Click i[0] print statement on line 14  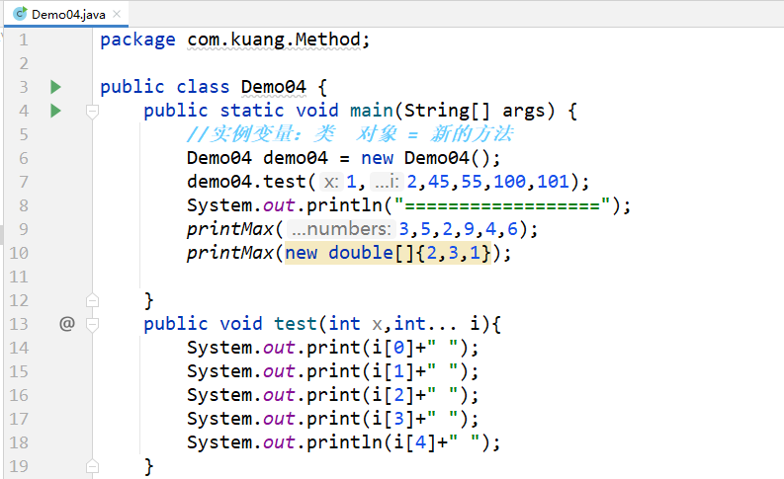pos(333,348)
